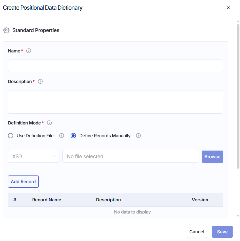Close the Create Positional Data Dictionary dialog
The image size is (240, 241).
228,8
